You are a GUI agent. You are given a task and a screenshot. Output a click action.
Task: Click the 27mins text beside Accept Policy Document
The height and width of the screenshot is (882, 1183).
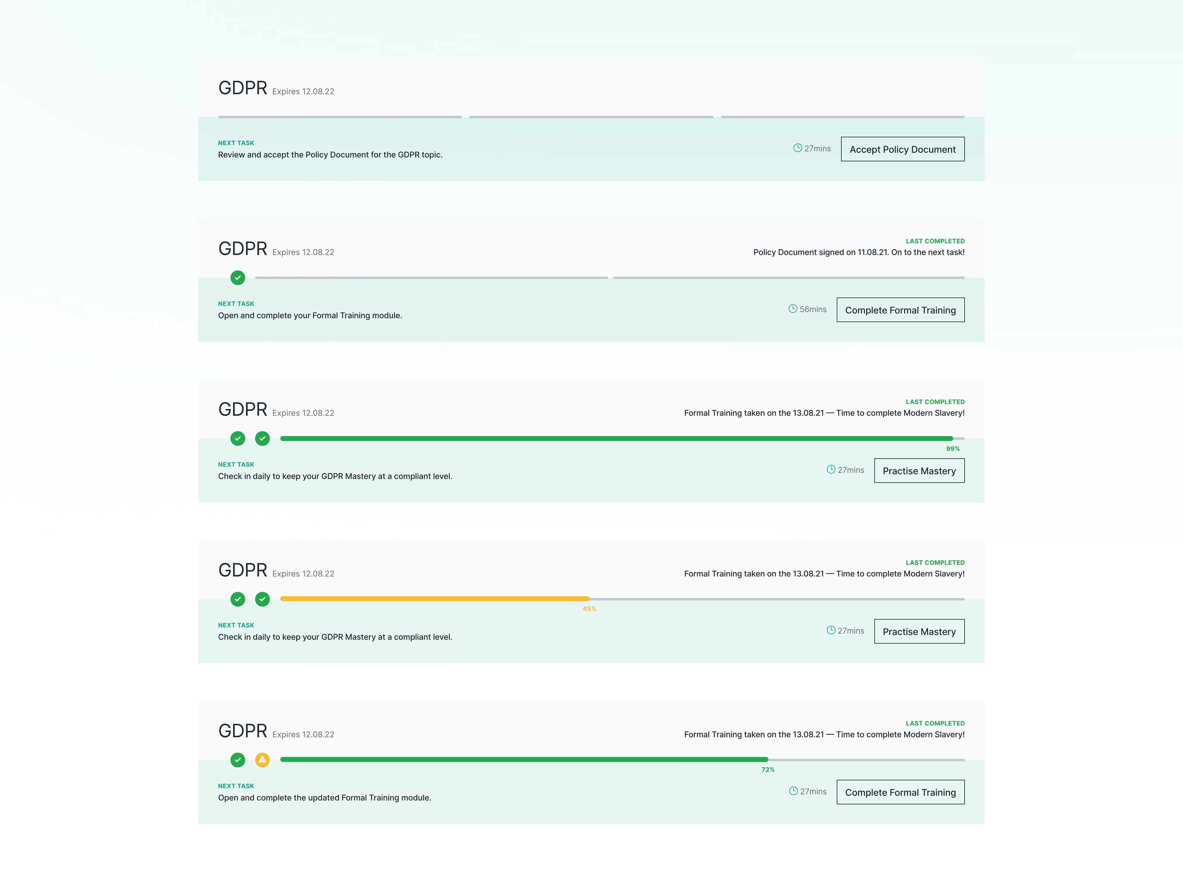(818, 148)
